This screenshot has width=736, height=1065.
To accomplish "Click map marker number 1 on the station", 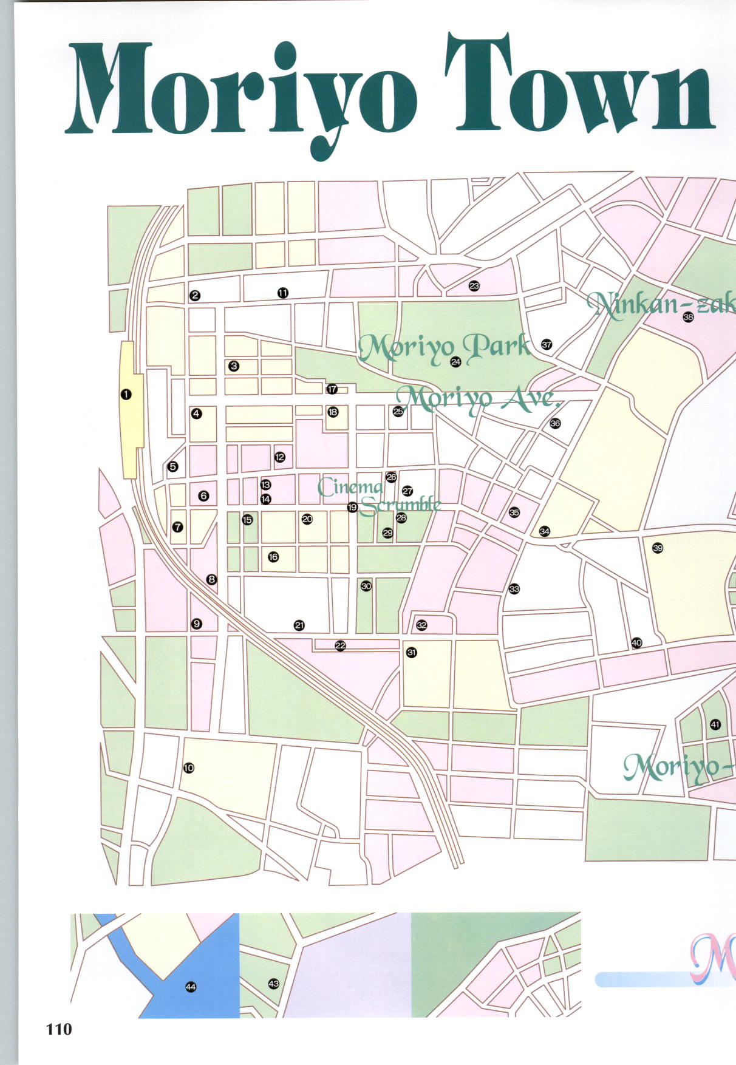I will 126,395.
